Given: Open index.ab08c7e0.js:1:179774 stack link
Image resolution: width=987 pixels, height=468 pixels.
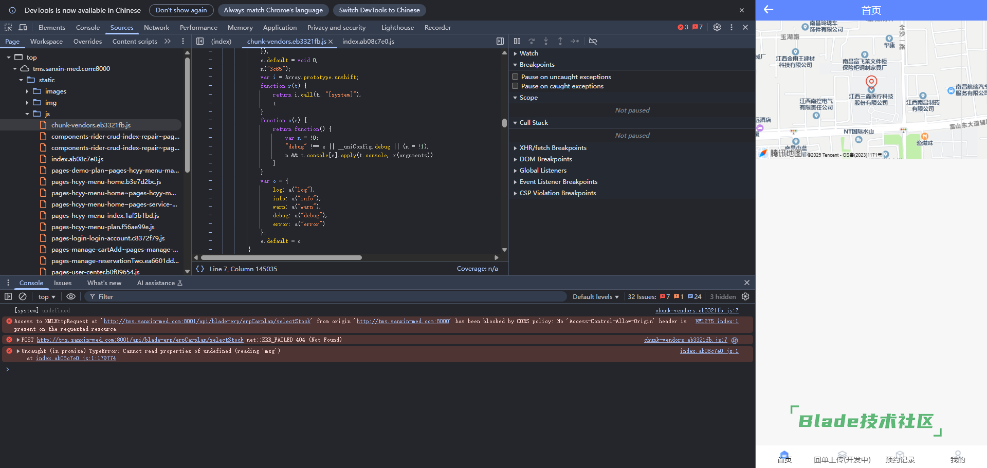Looking at the screenshot, I should pyautogui.click(x=76, y=358).
